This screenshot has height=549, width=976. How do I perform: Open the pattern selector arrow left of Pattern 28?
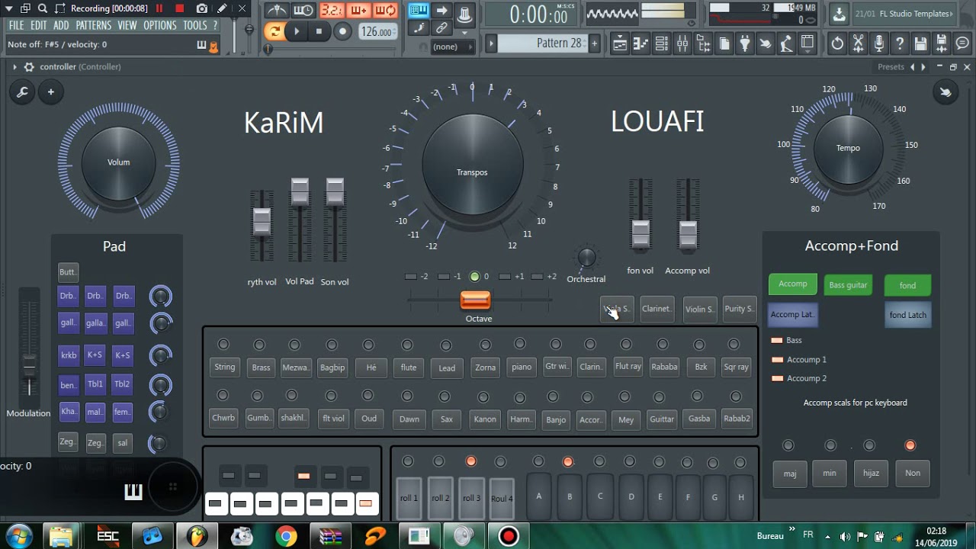[x=492, y=43]
